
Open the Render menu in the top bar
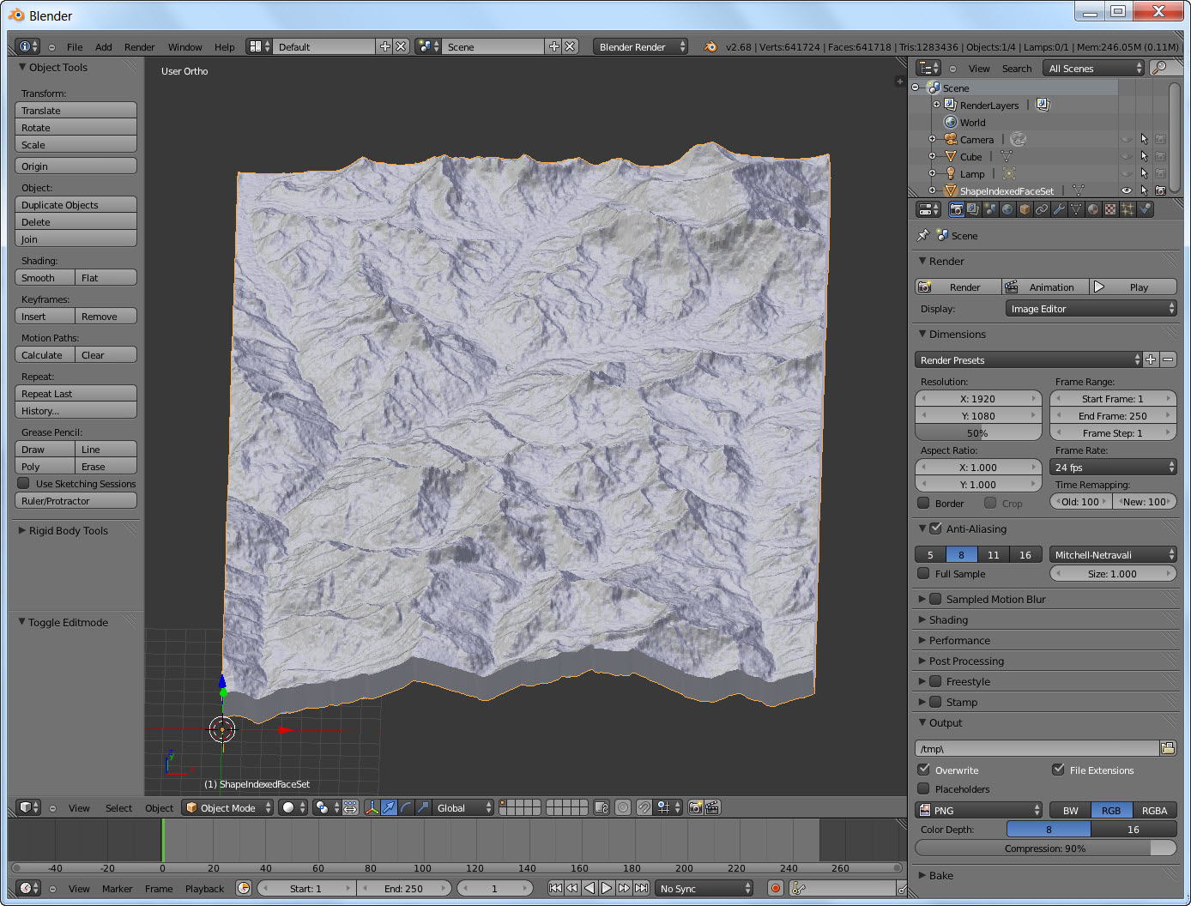(139, 47)
